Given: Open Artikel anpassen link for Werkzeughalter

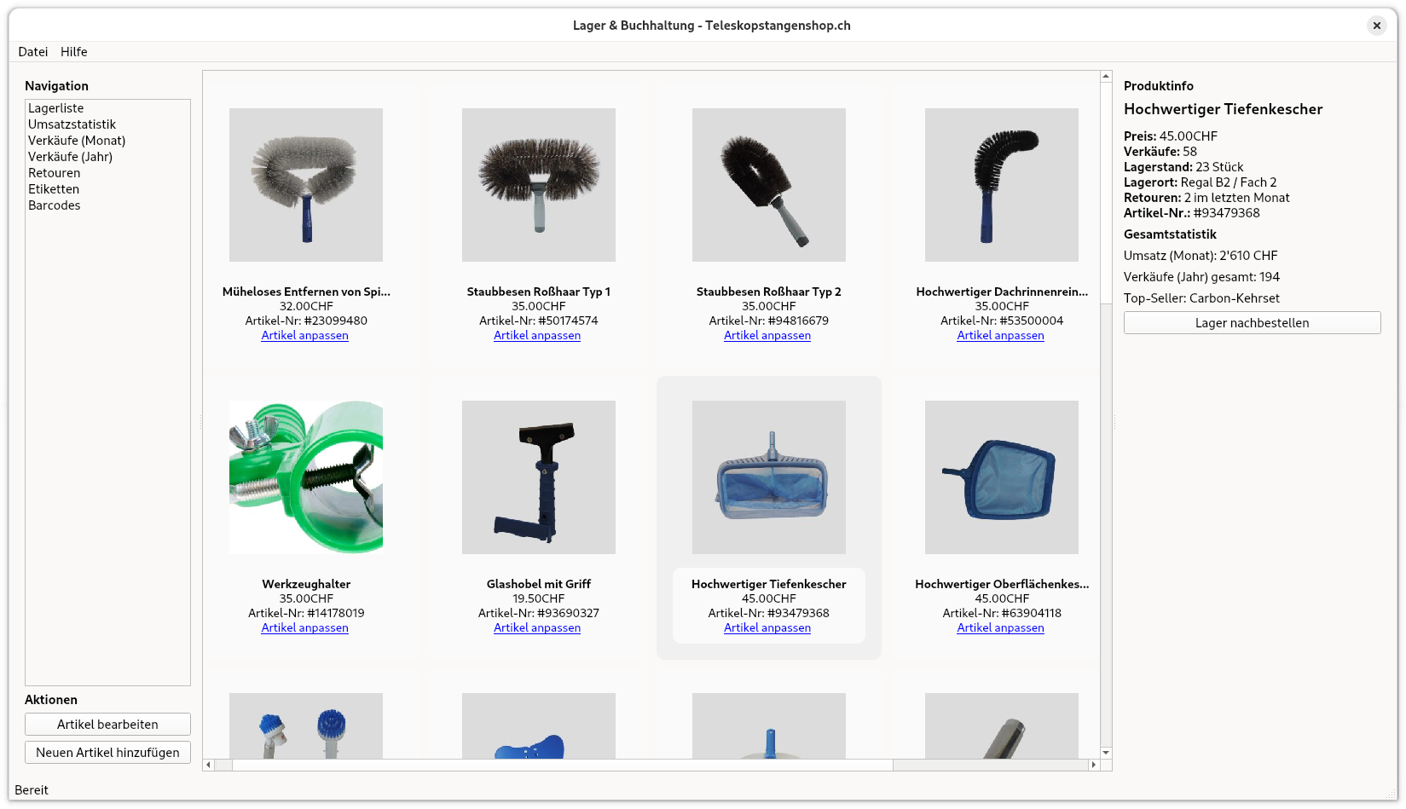Looking at the screenshot, I should tap(304, 628).
